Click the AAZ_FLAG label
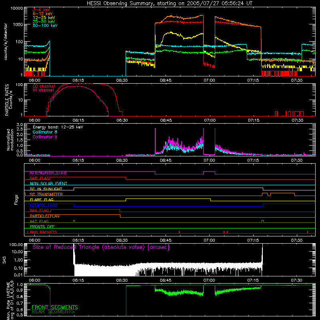 (x=39, y=221)
